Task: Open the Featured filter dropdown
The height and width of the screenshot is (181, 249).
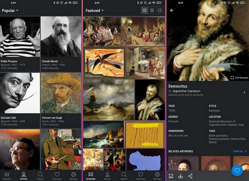Action: pyautogui.click(x=95, y=11)
